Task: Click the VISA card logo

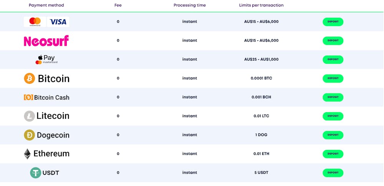Action: tap(58, 22)
